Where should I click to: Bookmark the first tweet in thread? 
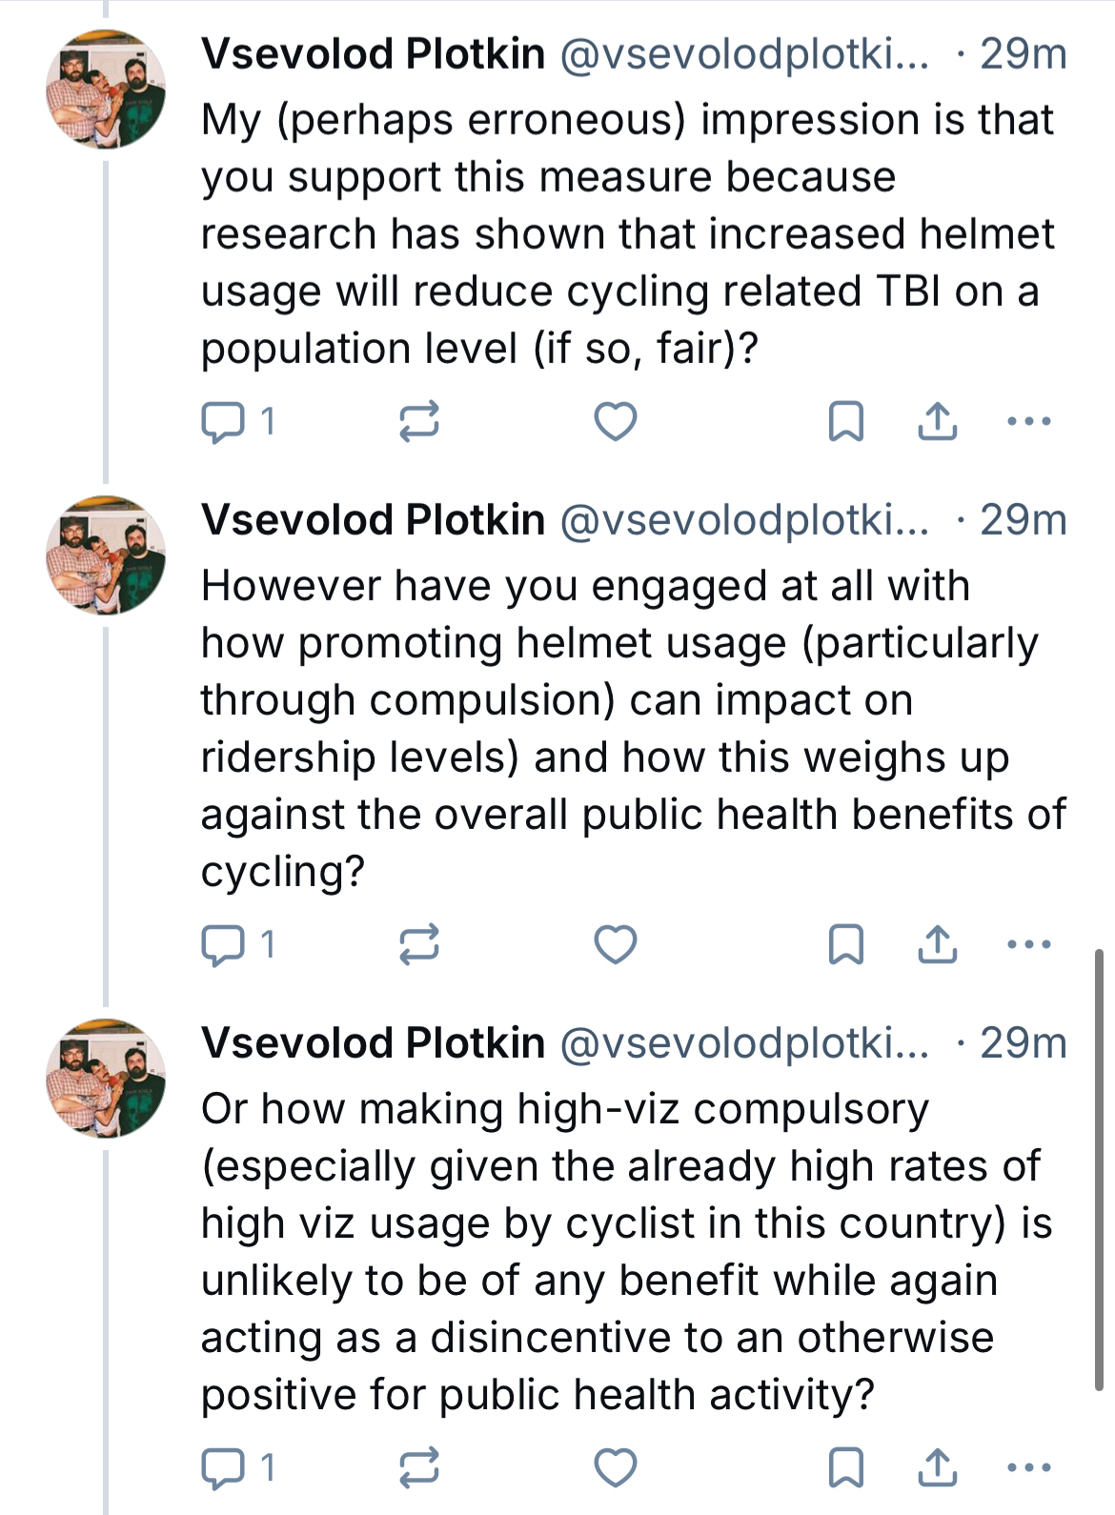845,421
